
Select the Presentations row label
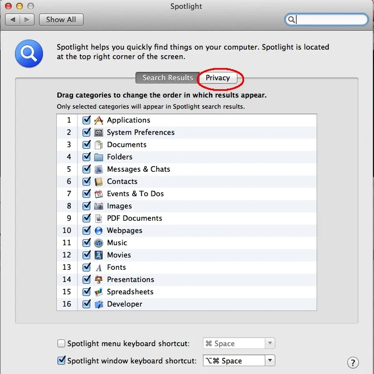tap(130, 280)
